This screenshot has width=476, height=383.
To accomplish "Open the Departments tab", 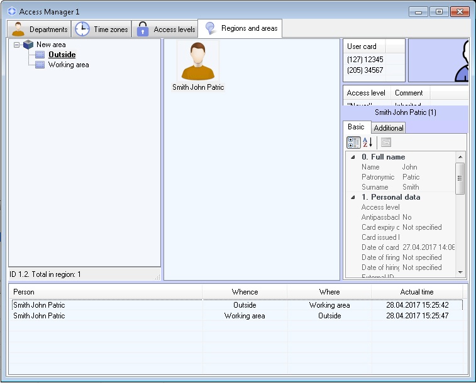I will point(40,29).
